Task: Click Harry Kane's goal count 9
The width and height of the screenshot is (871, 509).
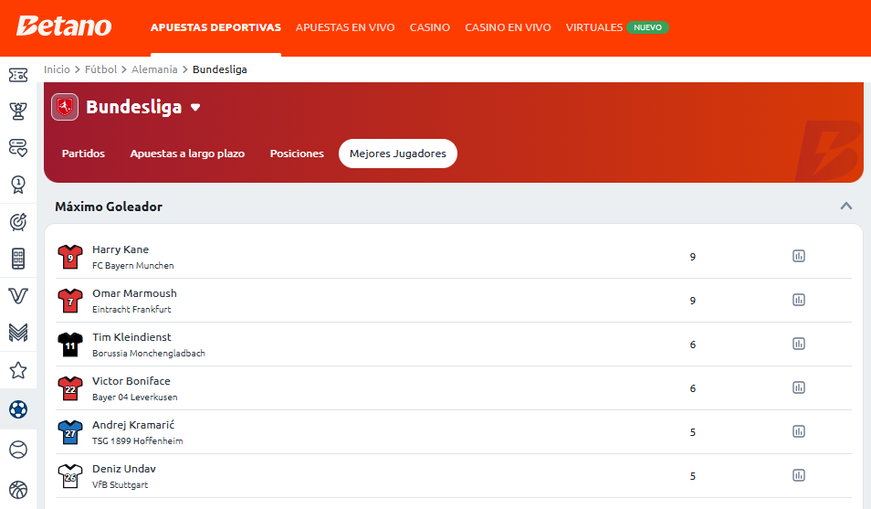Action: 693,257
